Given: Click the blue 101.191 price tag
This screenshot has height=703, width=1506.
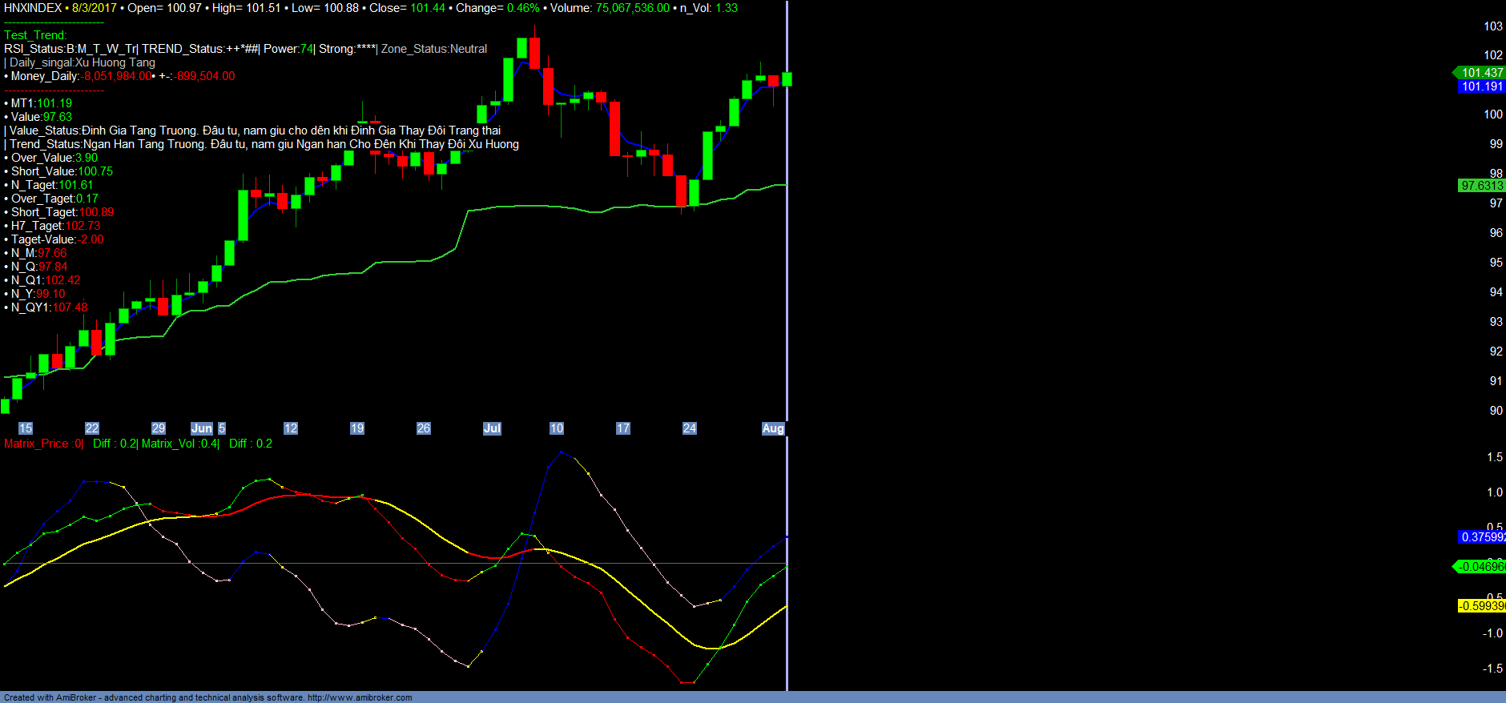Looking at the screenshot, I should point(1481,86).
